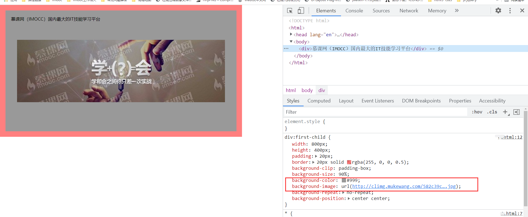Open the DOM Breakpoints pane tab
Viewport: 528px width, 217px height.
(421, 101)
